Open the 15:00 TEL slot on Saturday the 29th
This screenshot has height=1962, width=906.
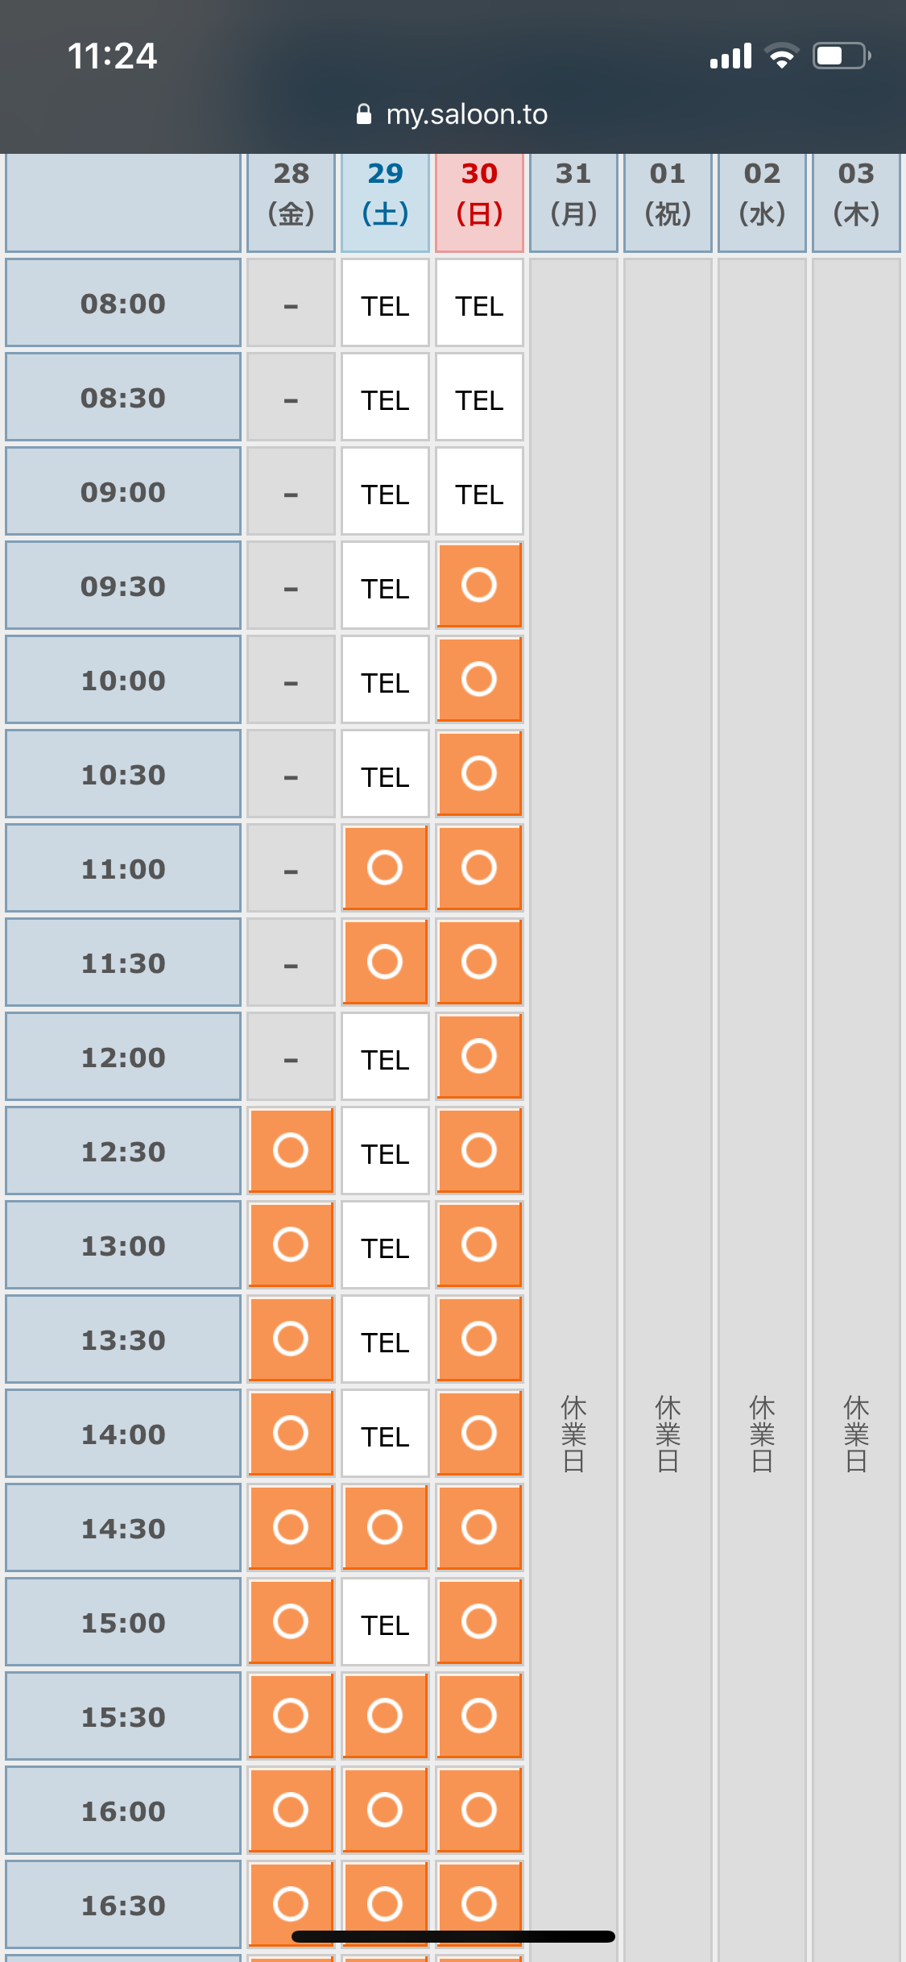[385, 1622]
